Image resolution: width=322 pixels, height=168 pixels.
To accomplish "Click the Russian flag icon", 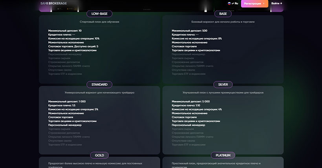I will 229,3.
